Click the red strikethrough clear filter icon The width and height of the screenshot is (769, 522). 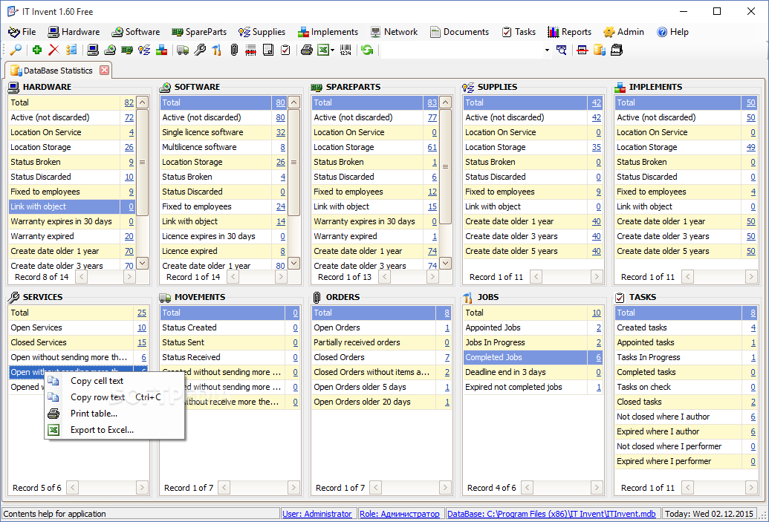583,50
